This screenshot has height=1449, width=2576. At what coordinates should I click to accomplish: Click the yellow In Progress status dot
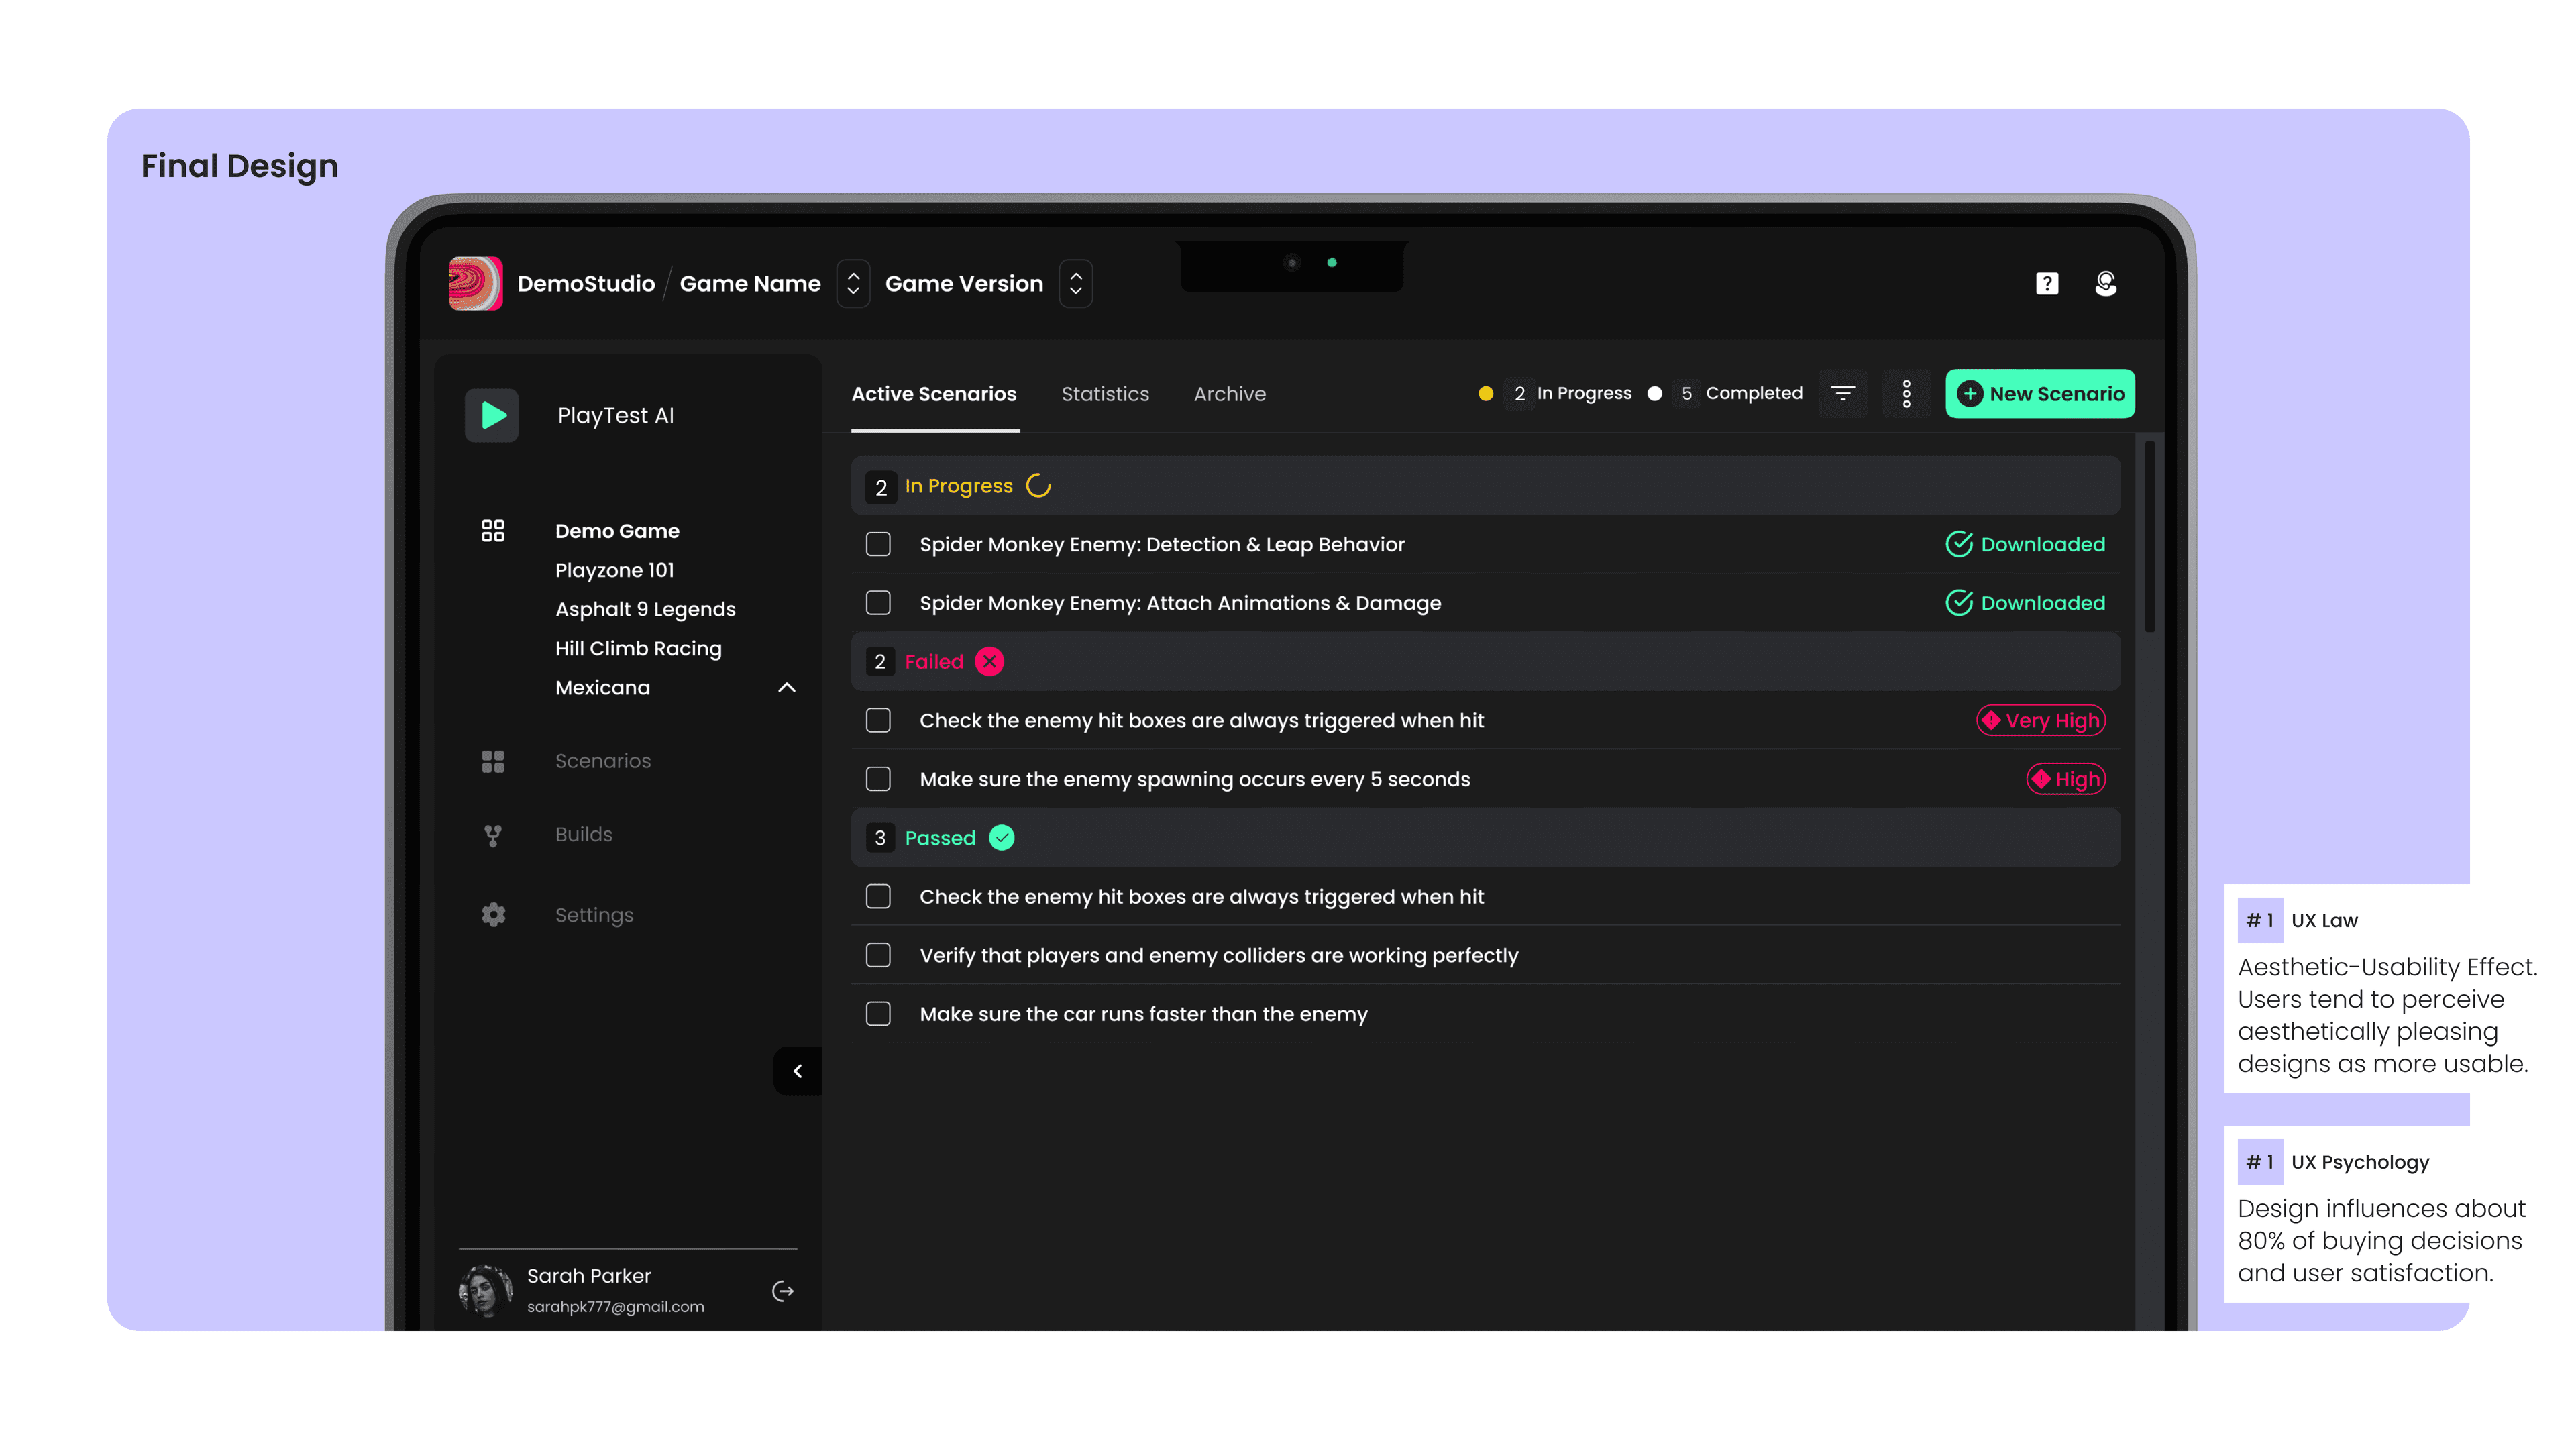[x=1487, y=393]
